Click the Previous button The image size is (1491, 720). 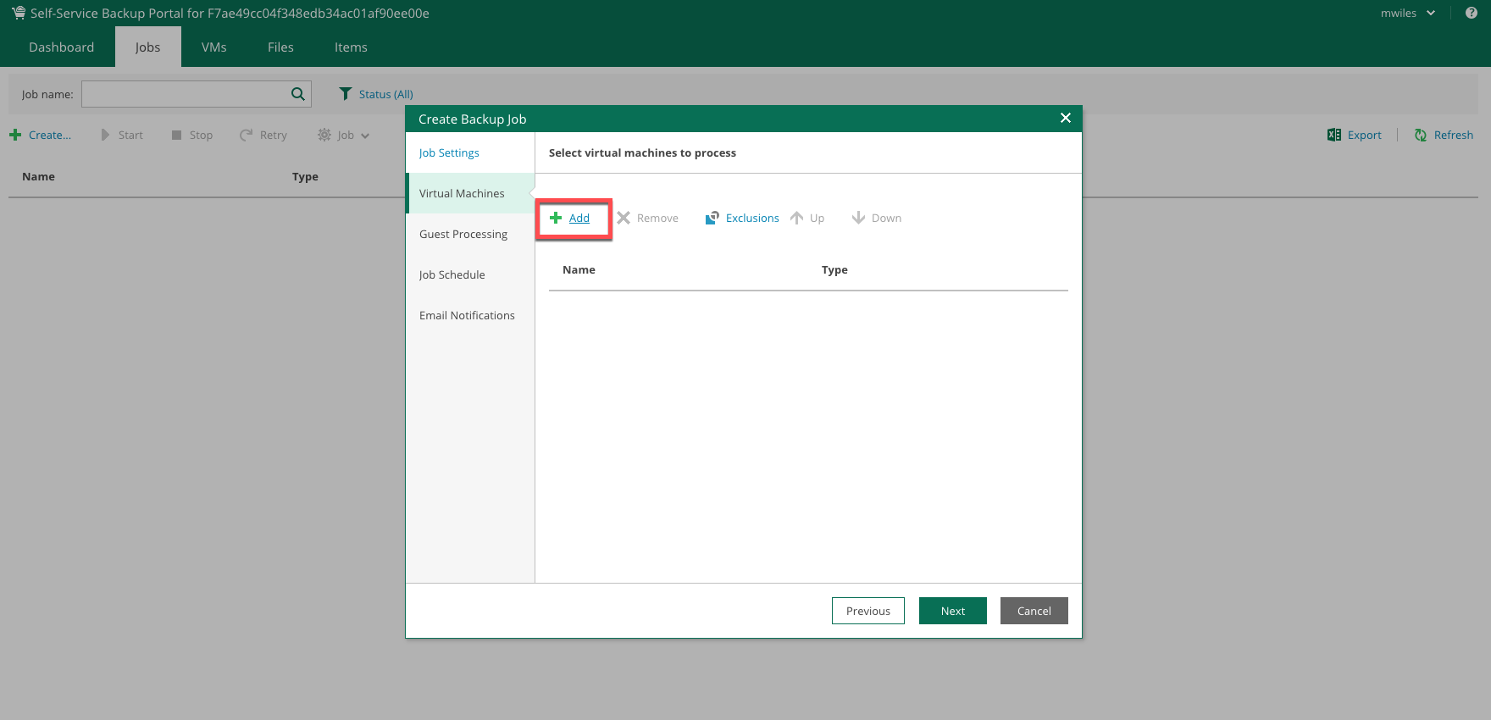867,611
